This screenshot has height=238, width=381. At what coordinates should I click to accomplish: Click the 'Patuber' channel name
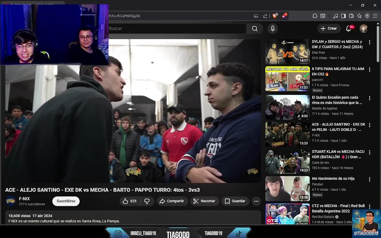click(x=317, y=184)
